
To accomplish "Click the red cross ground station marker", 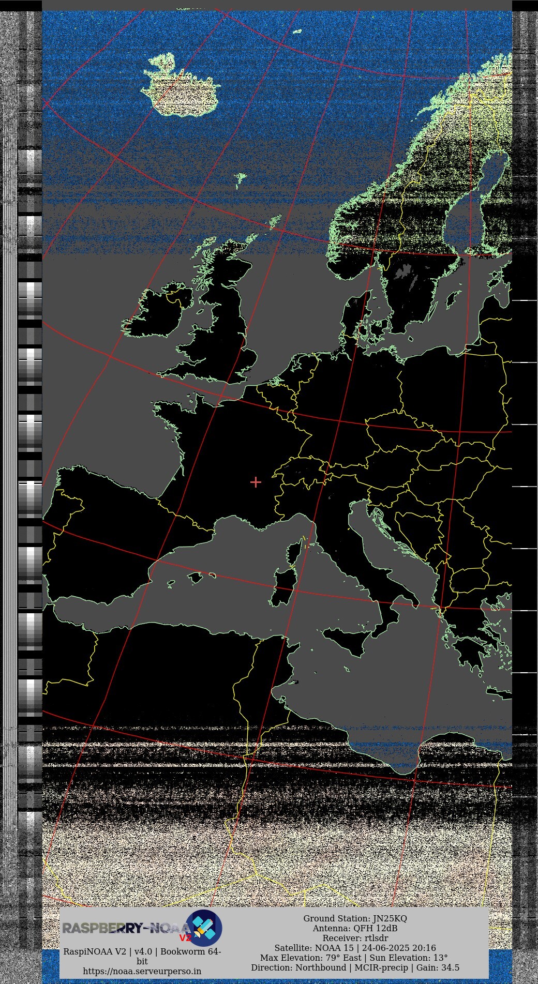I will (x=256, y=482).
